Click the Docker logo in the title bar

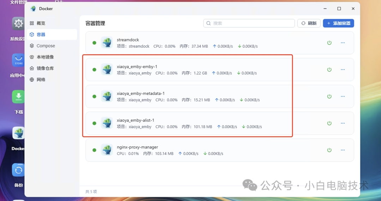pos(33,9)
